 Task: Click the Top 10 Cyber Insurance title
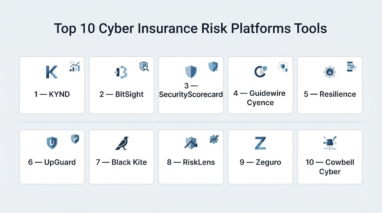click(x=190, y=28)
